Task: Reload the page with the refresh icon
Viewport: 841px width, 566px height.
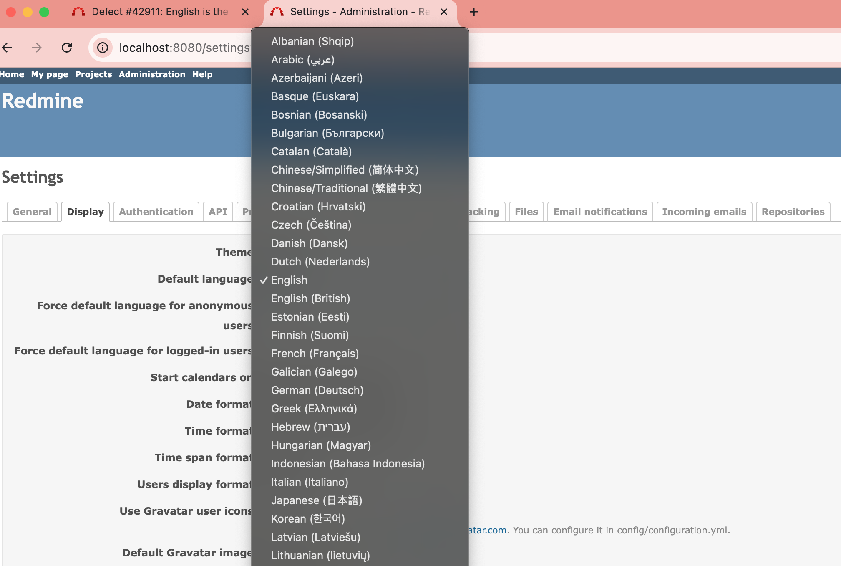Action: point(67,48)
